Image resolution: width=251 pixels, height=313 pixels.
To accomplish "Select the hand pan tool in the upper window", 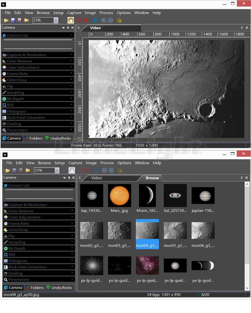I will point(71,20).
